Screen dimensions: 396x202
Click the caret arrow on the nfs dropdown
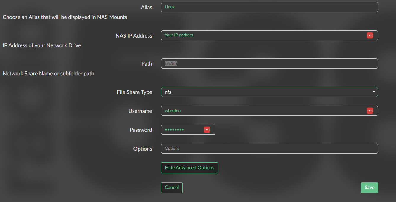point(374,92)
